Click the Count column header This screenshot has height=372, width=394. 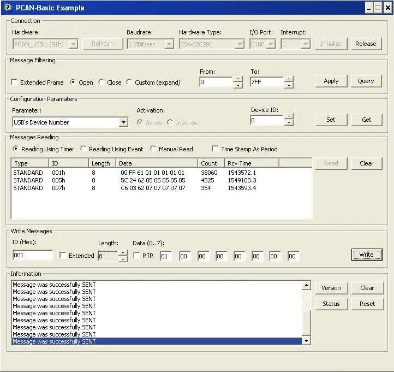(211, 163)
